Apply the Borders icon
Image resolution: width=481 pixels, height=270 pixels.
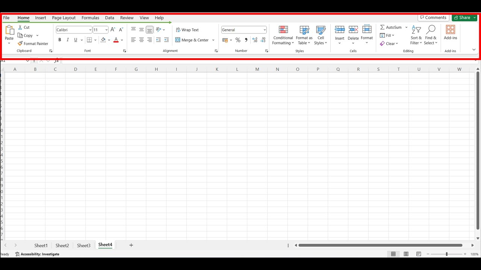tap(89, 40)
